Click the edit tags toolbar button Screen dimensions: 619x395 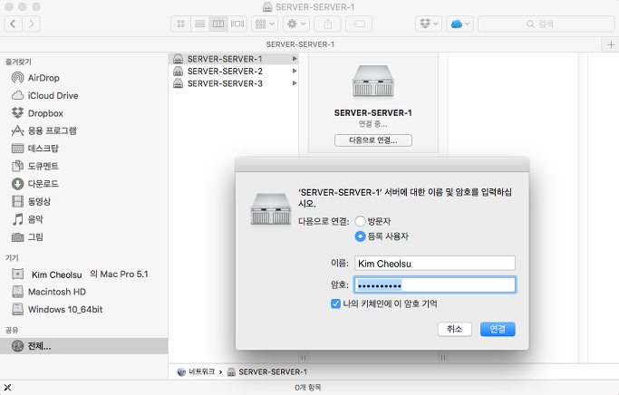359,24
